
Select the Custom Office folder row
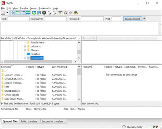coord(39,75)
